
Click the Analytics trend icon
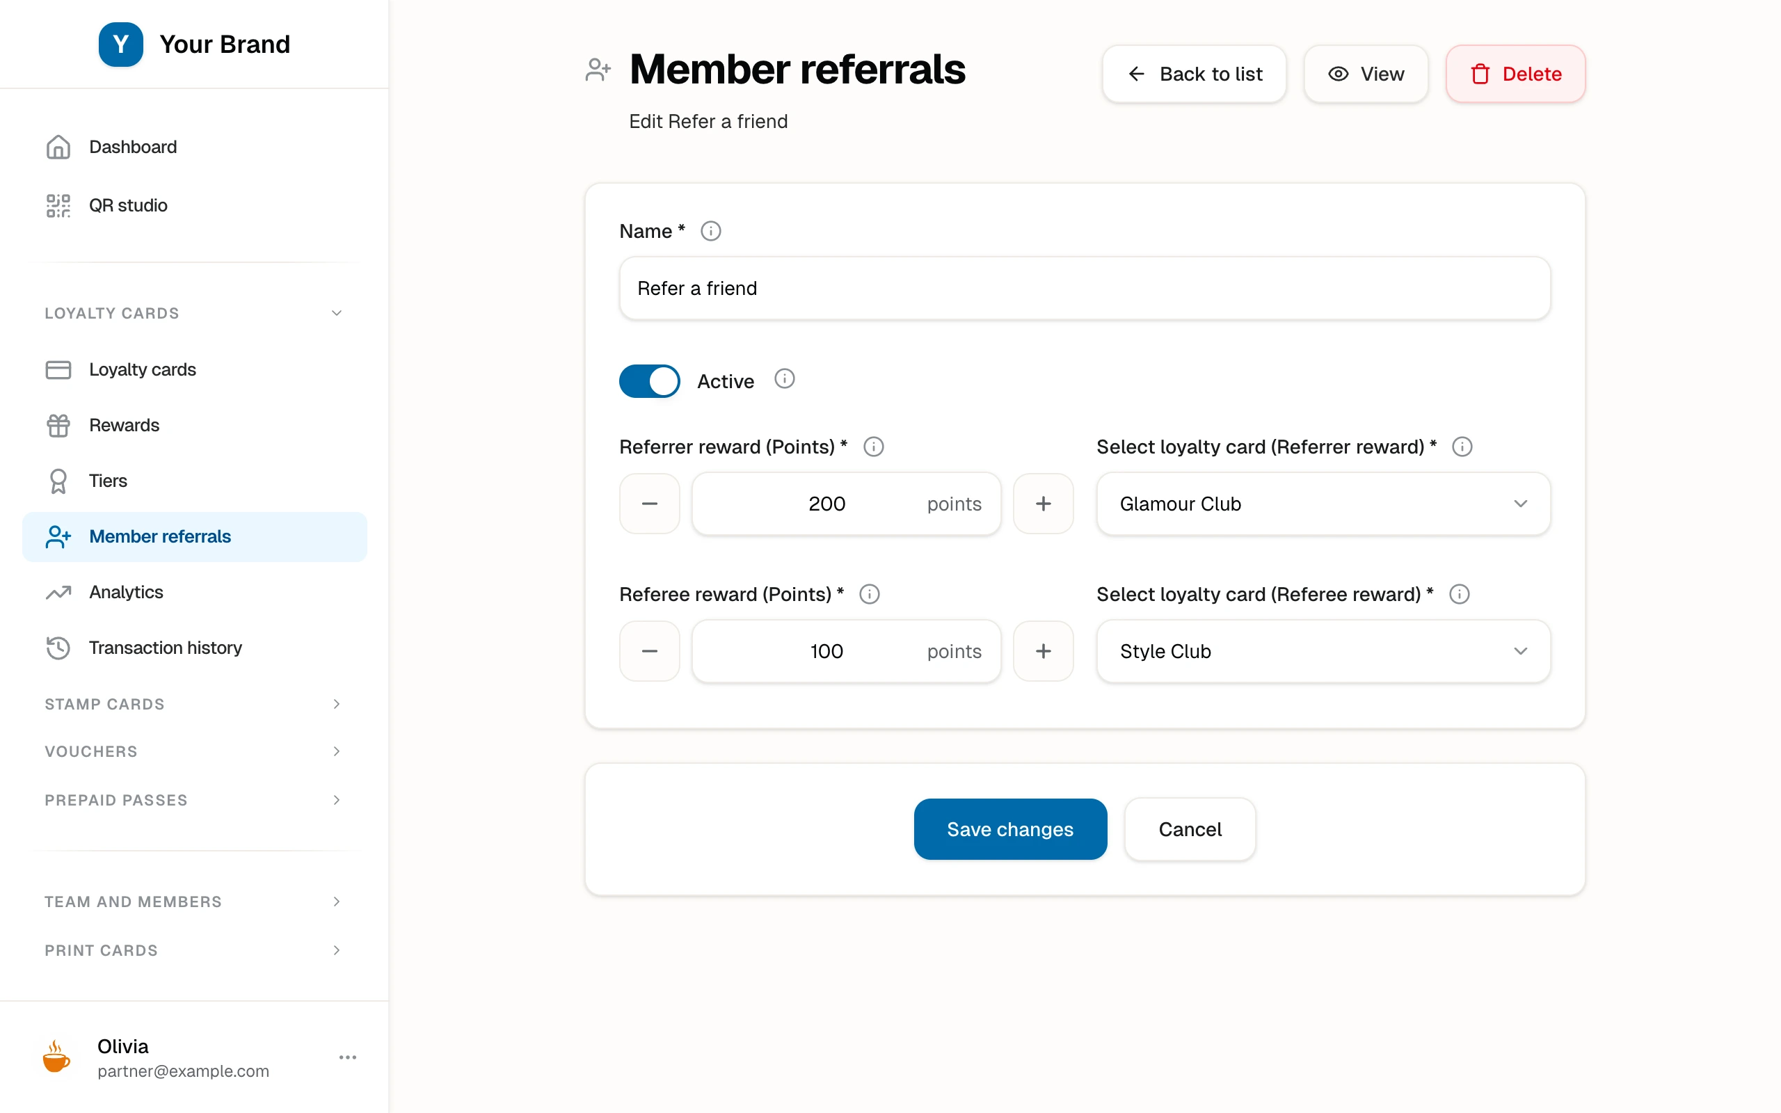click(x=58, y=593)
